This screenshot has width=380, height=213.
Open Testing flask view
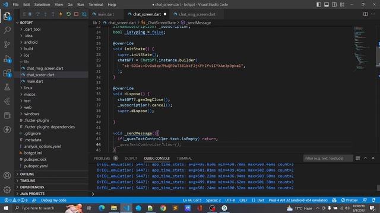click(x=7, y=87)
